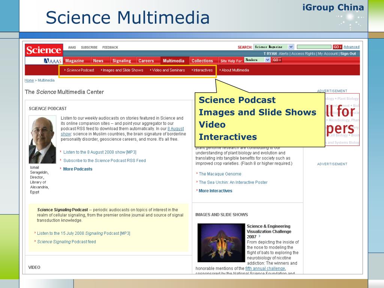Viewport: 384px width, 288px height.
Task: Click the SCIENCE PODCAST section heading
Action: 48,108
